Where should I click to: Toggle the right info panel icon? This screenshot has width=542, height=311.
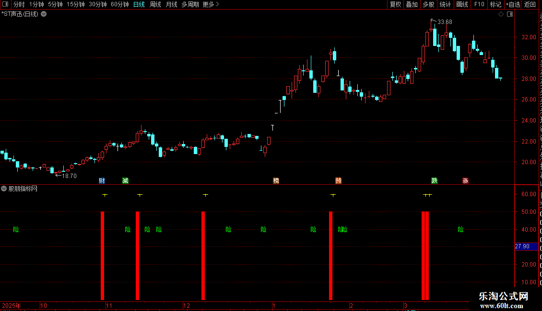click(x=510, y=14)
